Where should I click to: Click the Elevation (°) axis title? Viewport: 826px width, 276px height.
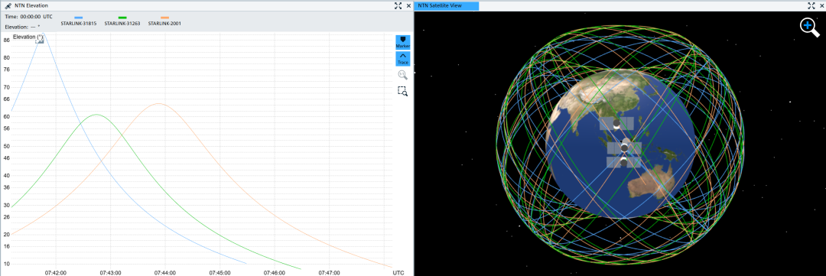click(28, 37)
